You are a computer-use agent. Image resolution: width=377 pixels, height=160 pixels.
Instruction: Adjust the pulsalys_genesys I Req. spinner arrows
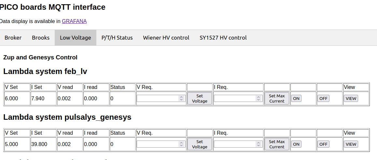tap(259, 144)
